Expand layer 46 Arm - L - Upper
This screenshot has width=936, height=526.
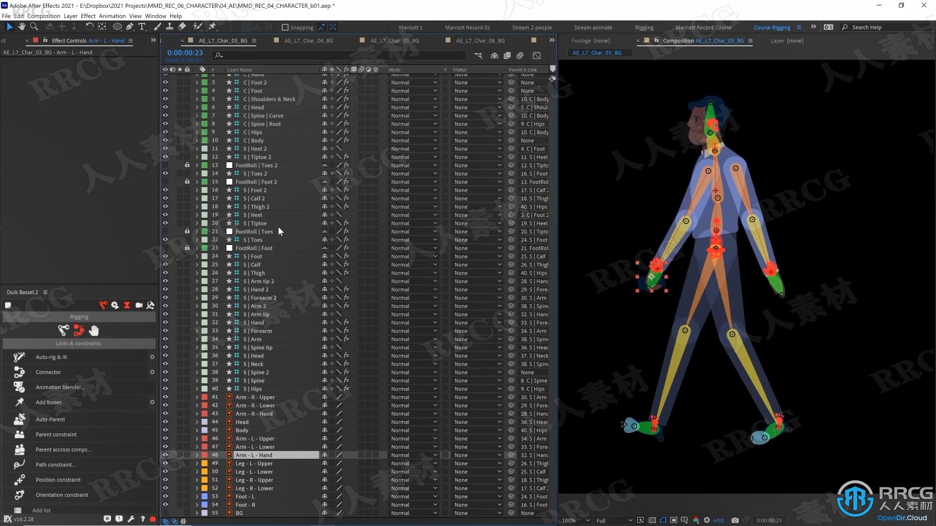tap(196, 438)
